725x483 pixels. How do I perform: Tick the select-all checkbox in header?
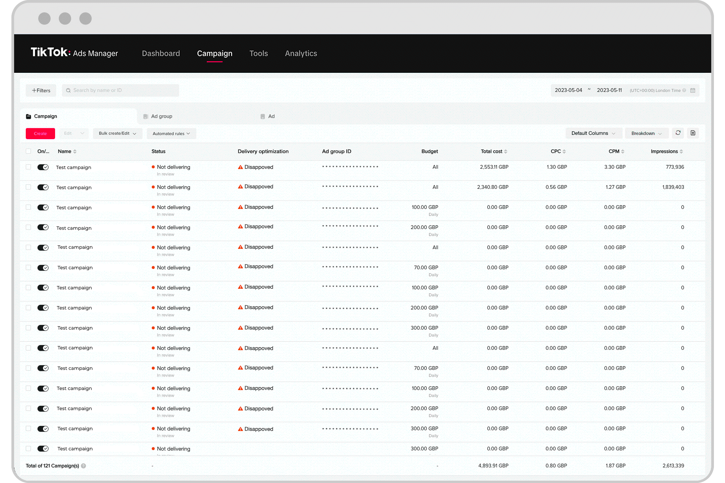29,151
